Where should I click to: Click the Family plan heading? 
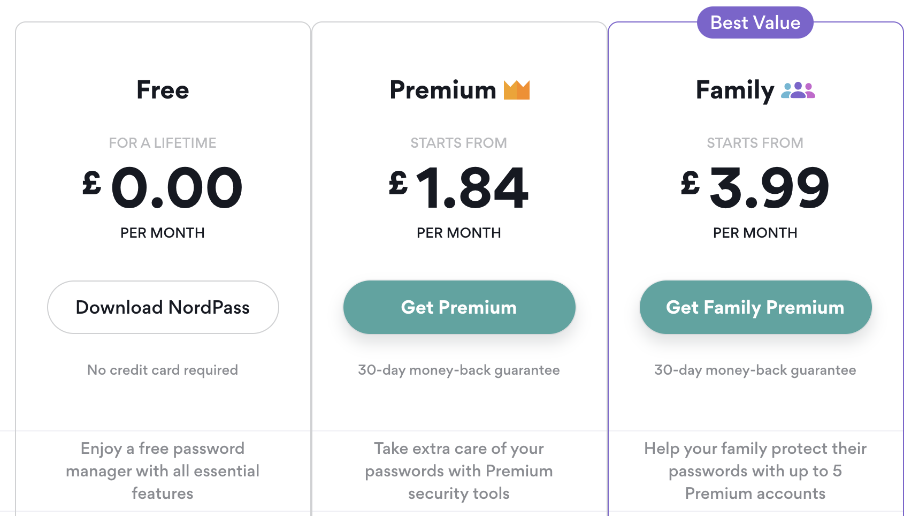point(735,90)
